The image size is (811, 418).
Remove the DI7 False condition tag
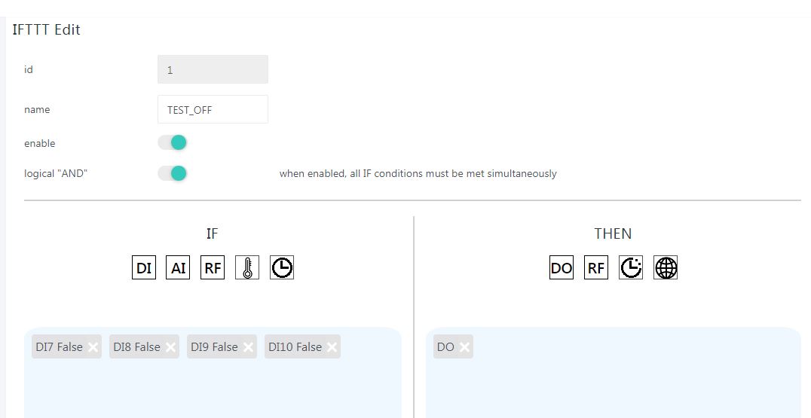[93, 347]
